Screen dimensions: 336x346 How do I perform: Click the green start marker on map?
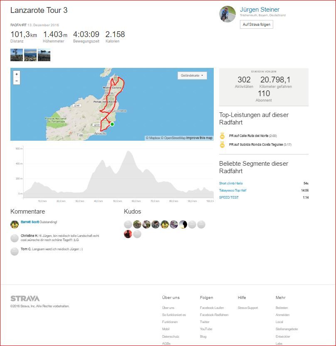pos(112,124)
